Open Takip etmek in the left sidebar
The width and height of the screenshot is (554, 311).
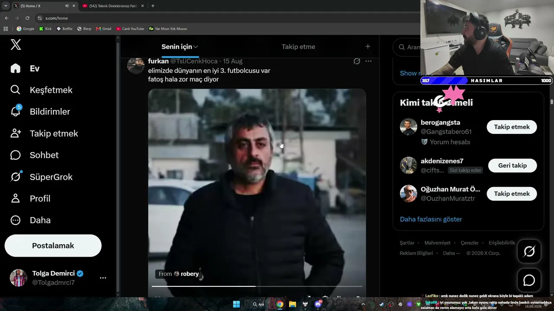click(x=44, y=133)
